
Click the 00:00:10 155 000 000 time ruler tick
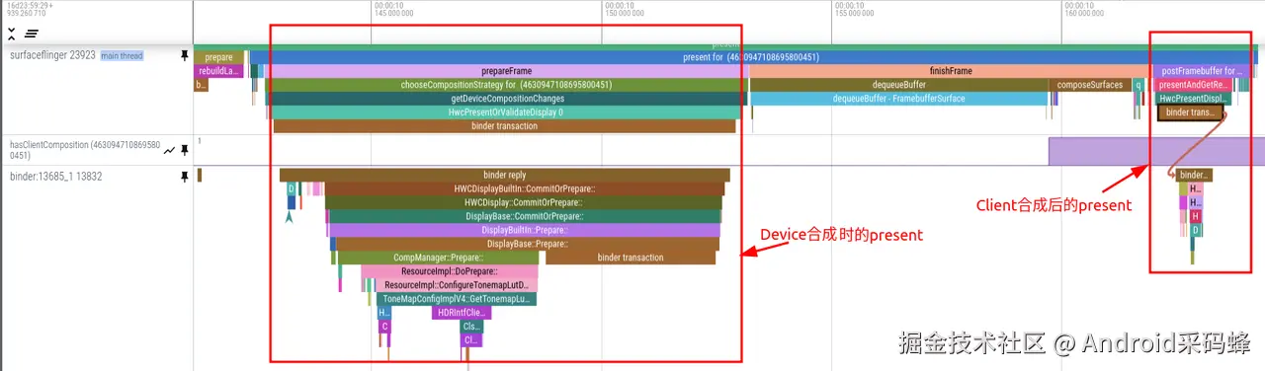(x=854, y=10)
